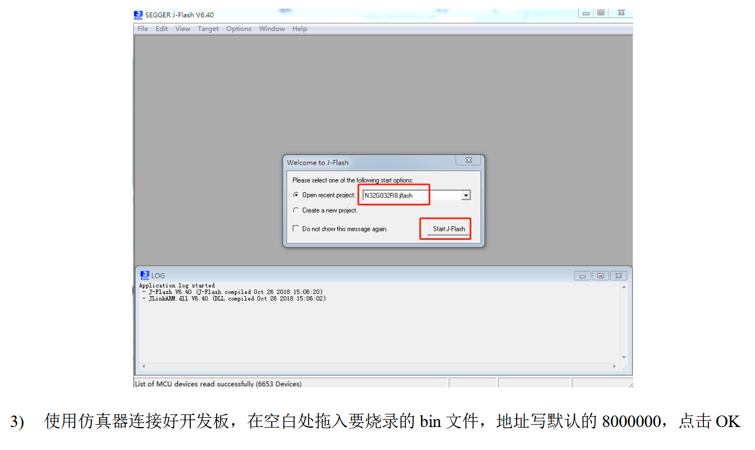Click the Welcome dialog close icon
Viewport: 755px width, 450px height.
[469, 160]
